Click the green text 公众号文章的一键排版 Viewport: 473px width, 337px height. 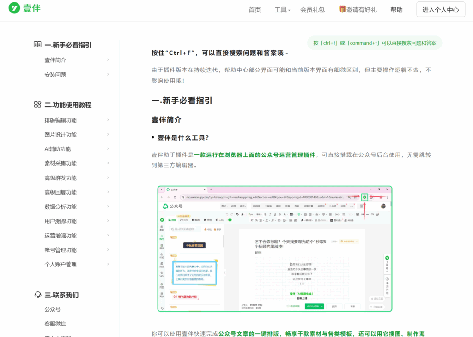coord(249,334)
